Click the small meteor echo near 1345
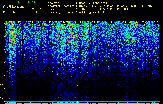The width and height of the screenshot is (163, 104). [x=77, y=85]
